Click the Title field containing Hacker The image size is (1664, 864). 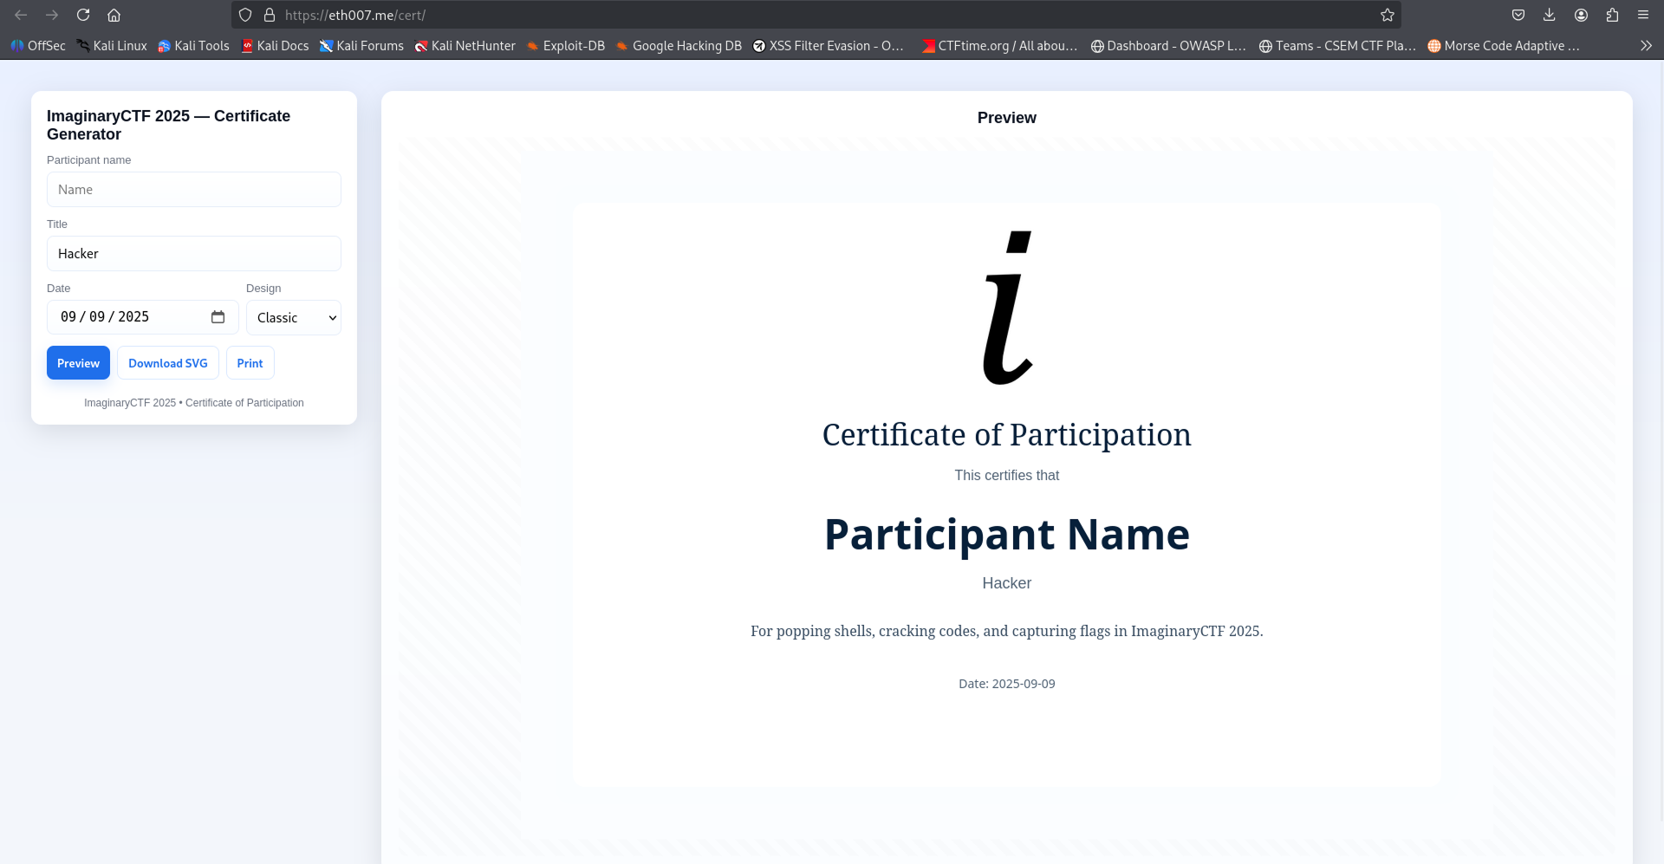[194, 253]
